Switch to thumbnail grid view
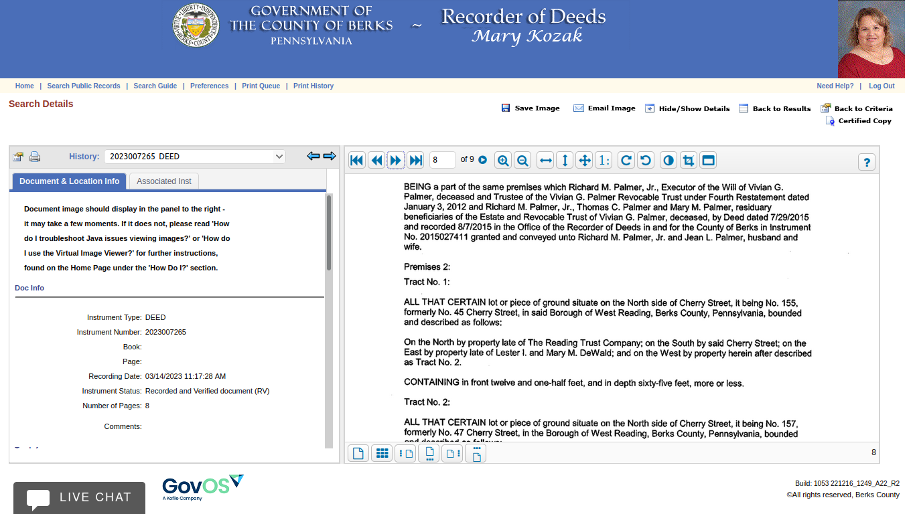The width and height of the screenshot is (915, 514). [382, 453]
